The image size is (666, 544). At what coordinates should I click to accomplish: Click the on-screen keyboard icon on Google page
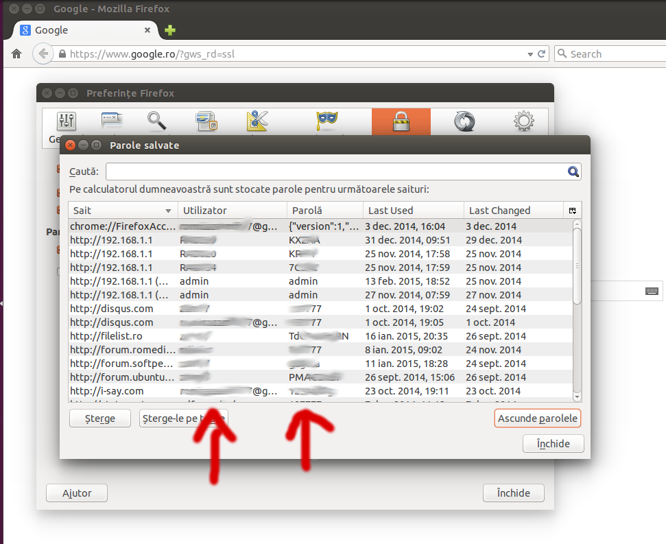(652, 292)
